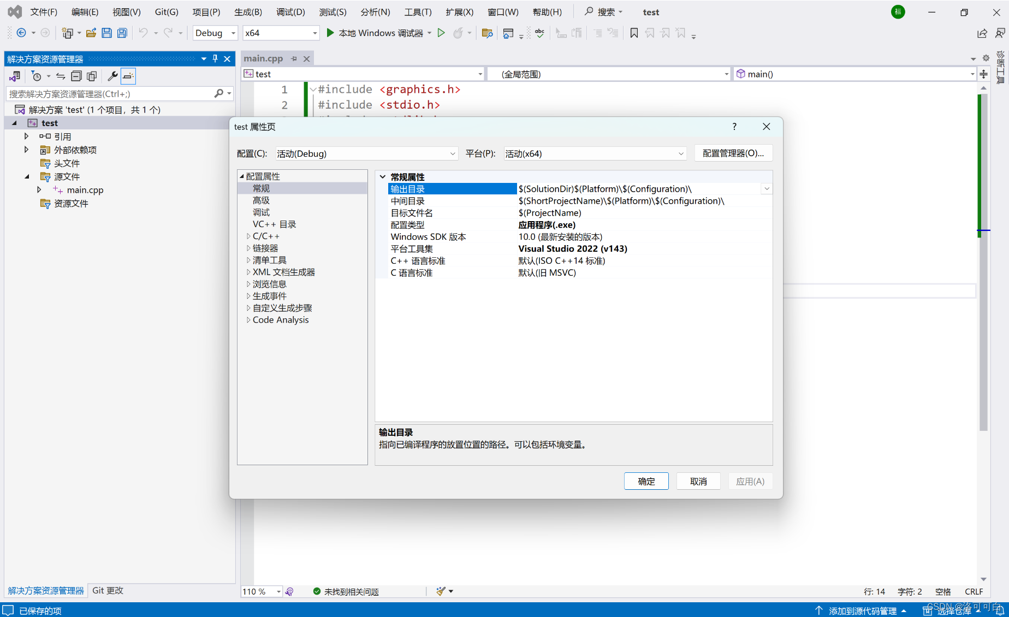Open the 输出目录 value dropdown arrow
The width and height of the screenshot is (1009, 617).
coord(767,189)
